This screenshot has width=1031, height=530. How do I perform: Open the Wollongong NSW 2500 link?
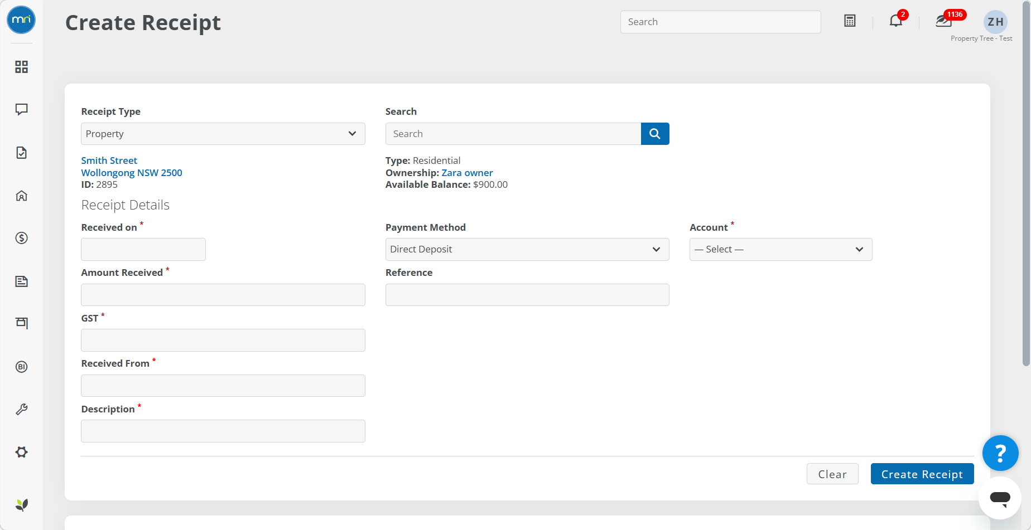click(x=132, y=173)
